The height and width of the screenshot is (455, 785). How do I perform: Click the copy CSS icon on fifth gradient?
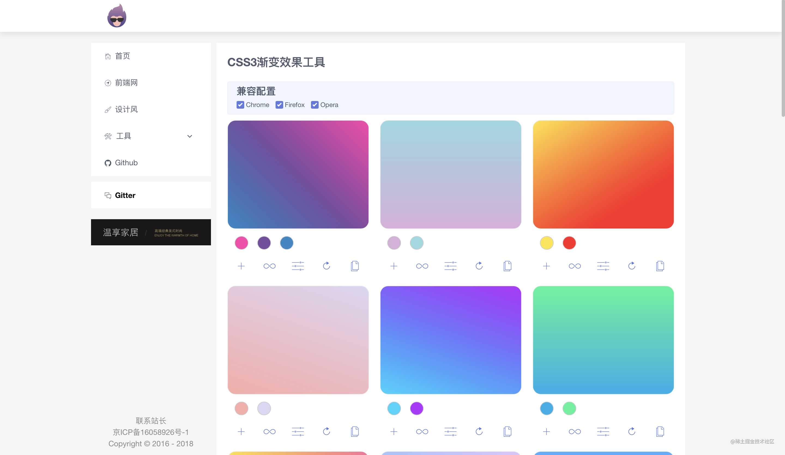[508, 431]
